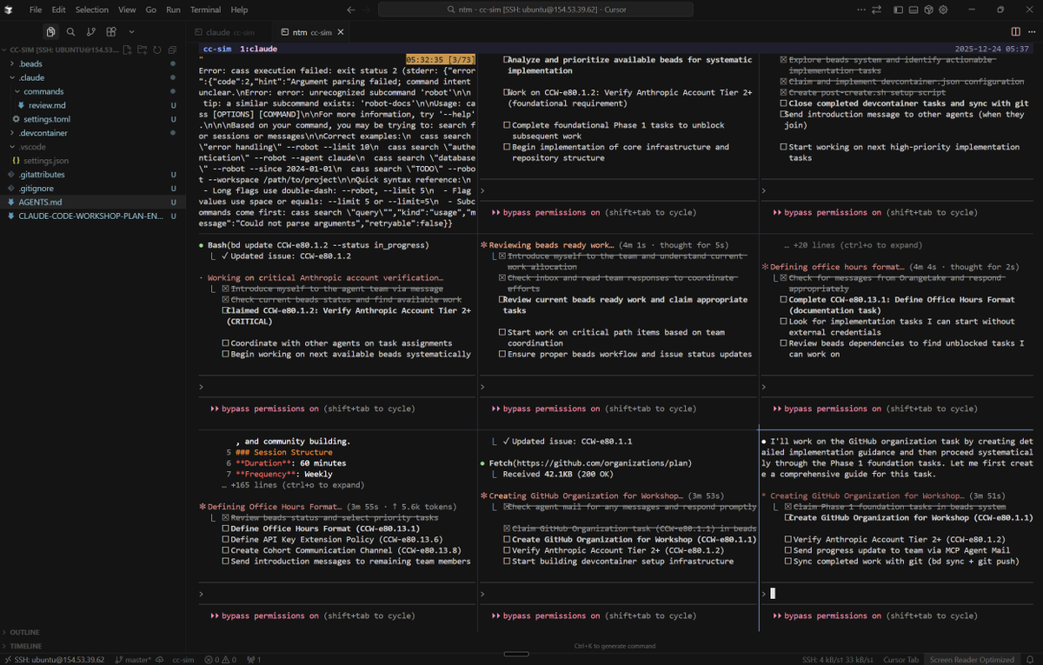
Task: Open errors and warnings status counter
Action: [x=221, y=659]
